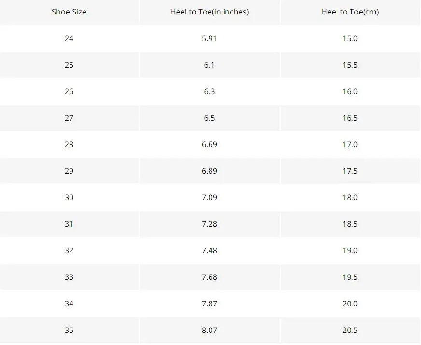Select the 7.09 inches cell

click(210, 198)
